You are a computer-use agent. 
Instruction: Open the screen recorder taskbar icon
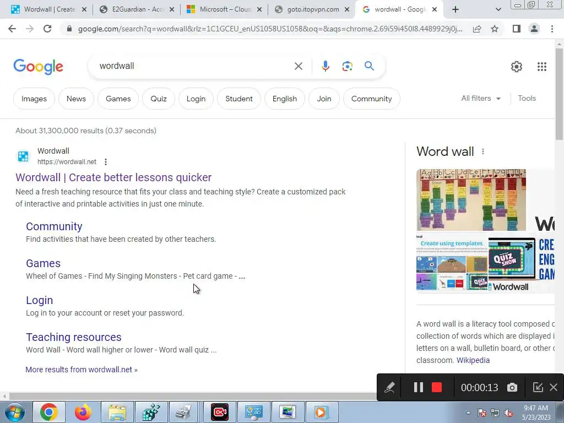point(220,412)
